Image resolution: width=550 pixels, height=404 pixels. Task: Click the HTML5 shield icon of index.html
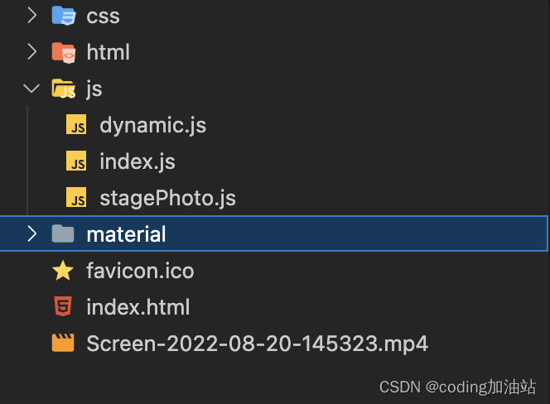point(63,306)
